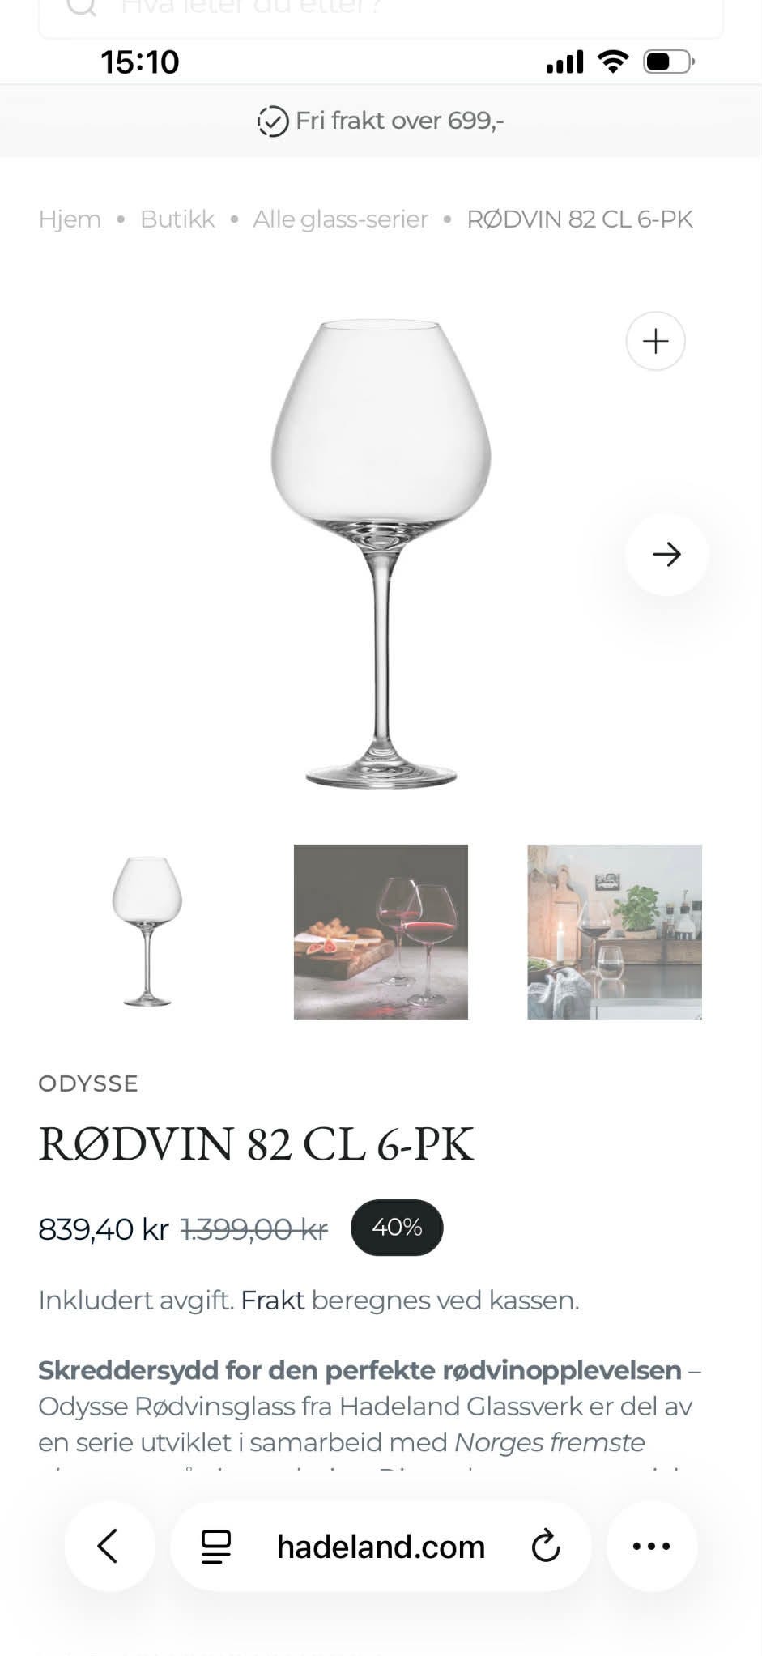Image resolution: width=762 pixels, height=1656 pixels.
Task: Tap the hadeland.com address field
Action: pyautogui.click(x=381, y=1546)
